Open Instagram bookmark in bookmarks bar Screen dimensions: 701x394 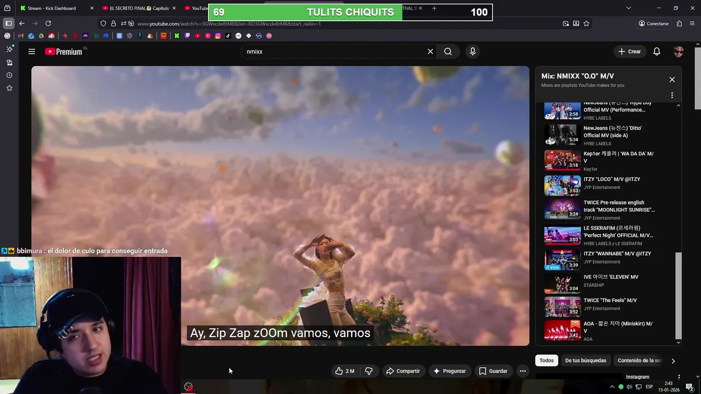[218, 36]
